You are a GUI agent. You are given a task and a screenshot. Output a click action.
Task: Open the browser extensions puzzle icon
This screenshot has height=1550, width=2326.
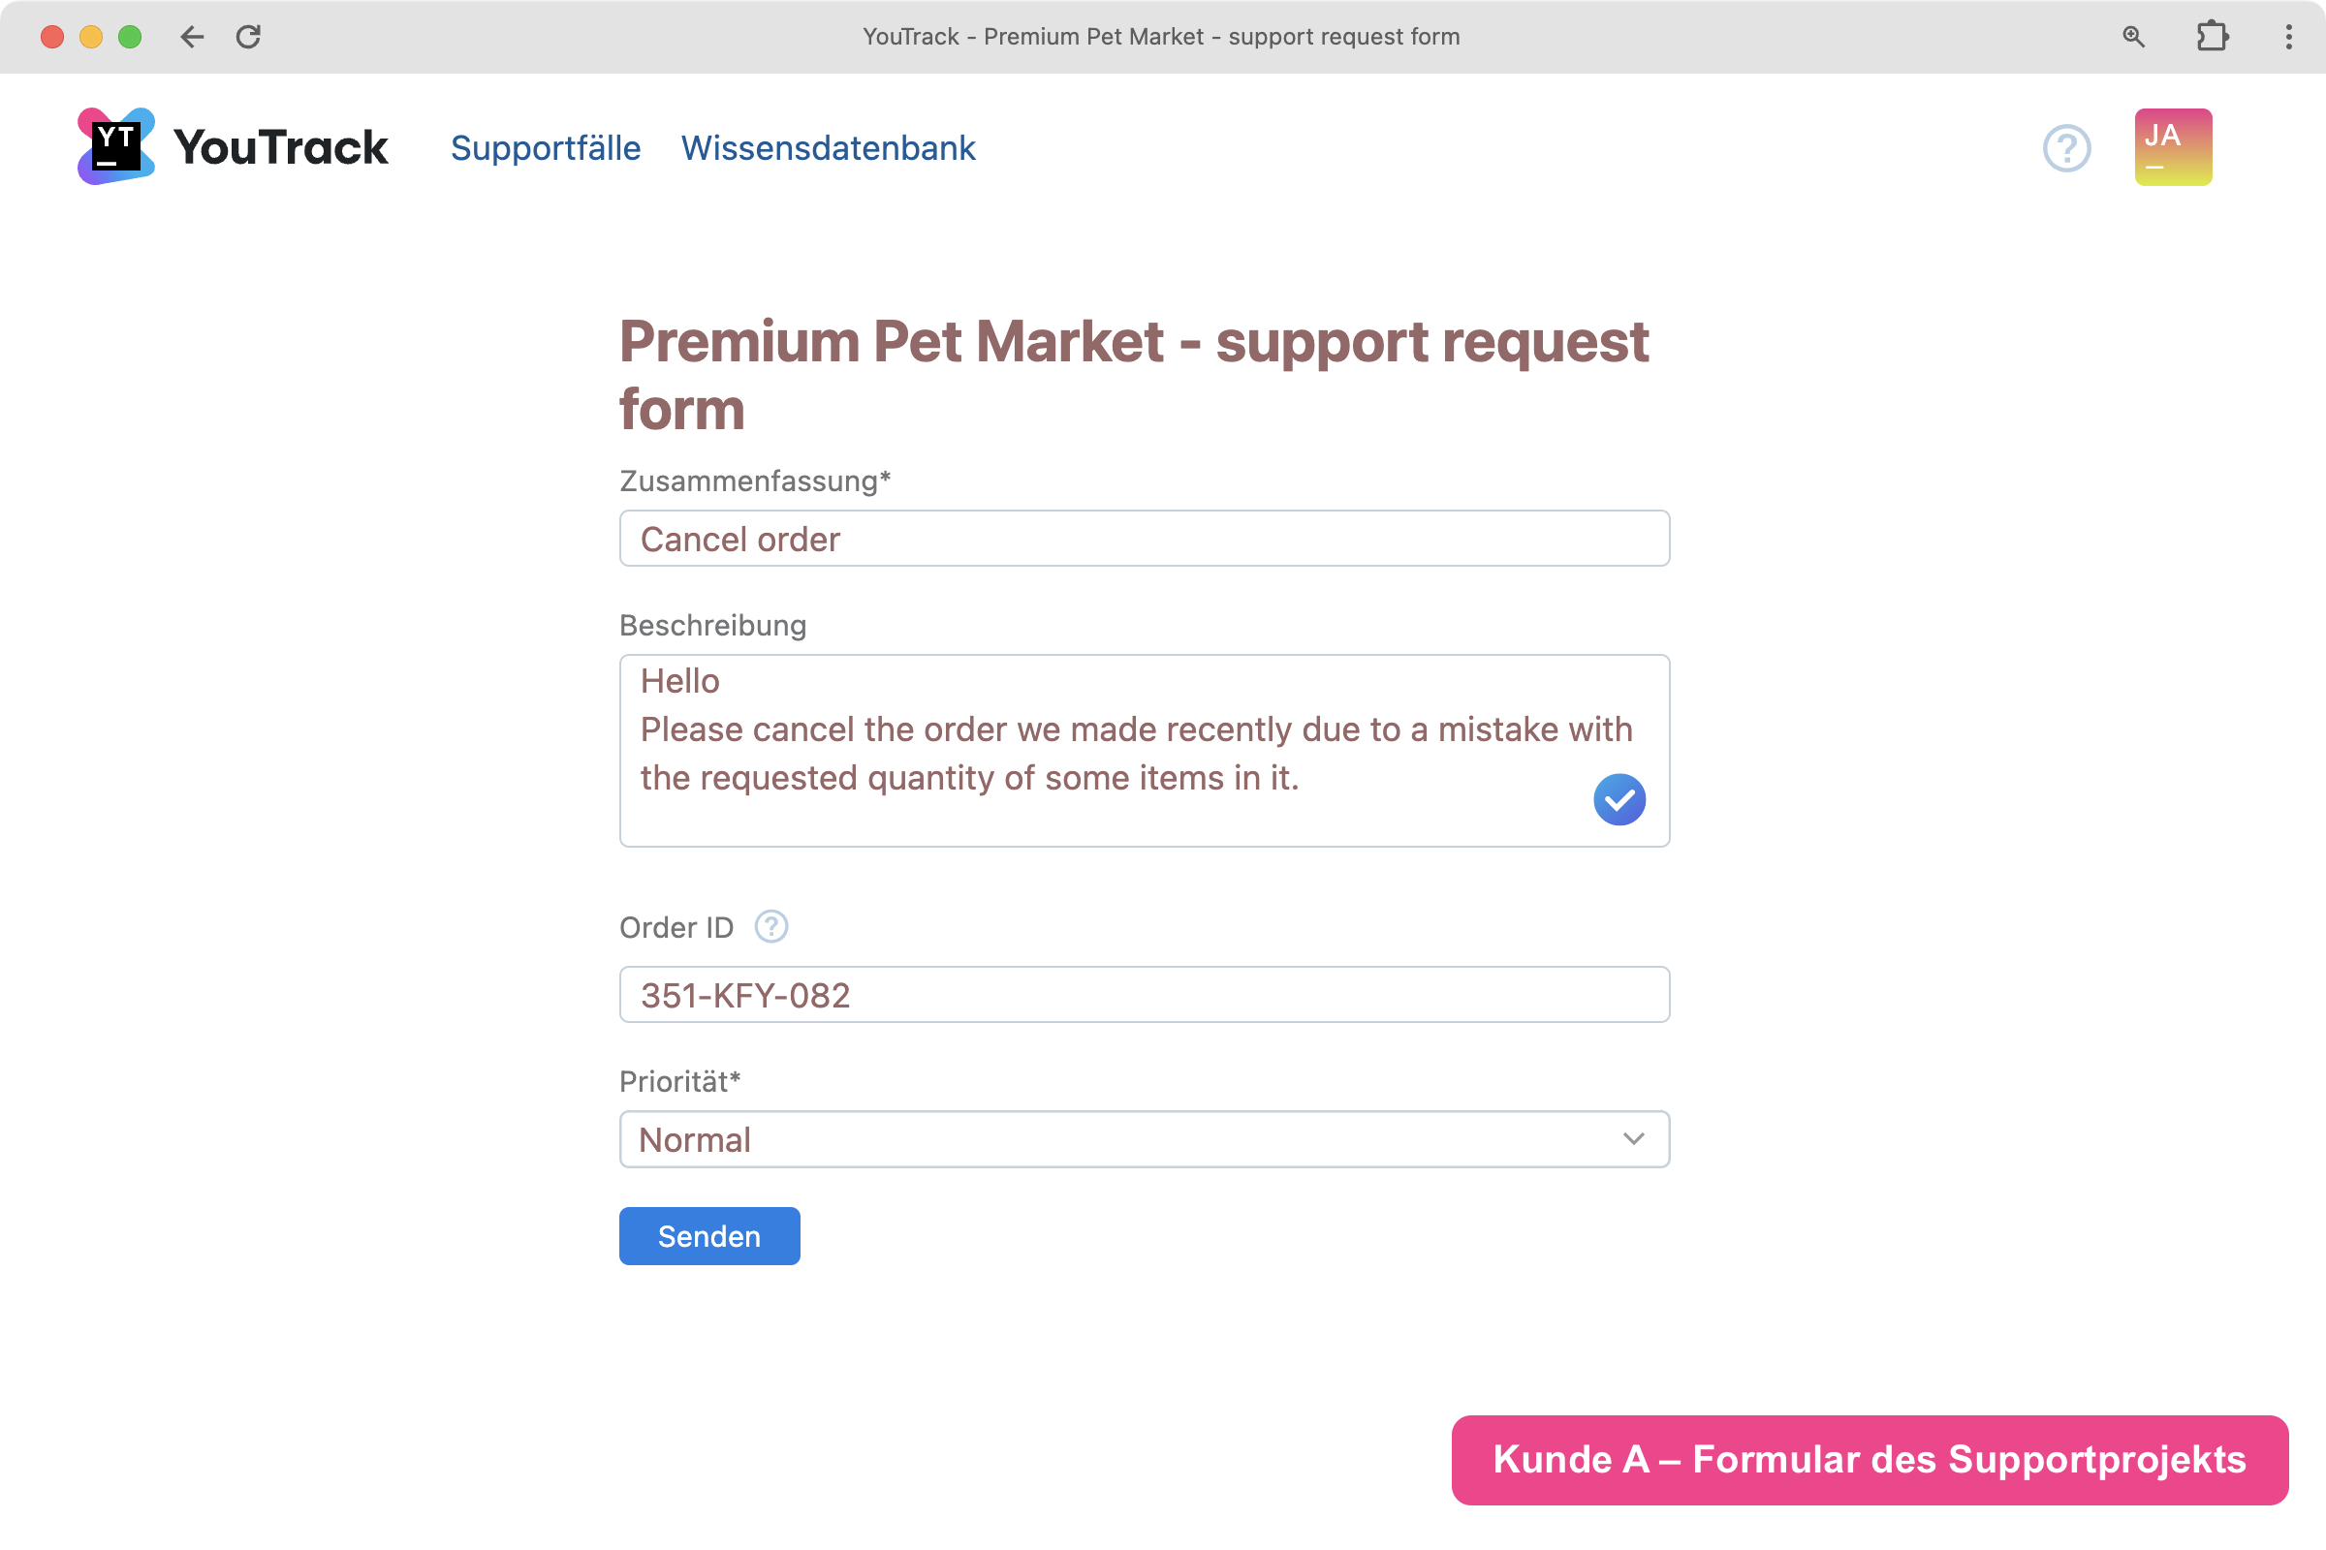point(2212,37)
